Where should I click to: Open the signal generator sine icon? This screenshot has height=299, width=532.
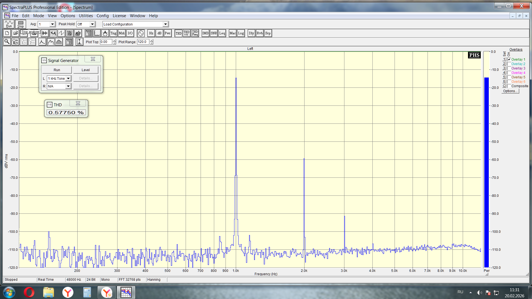141,33
